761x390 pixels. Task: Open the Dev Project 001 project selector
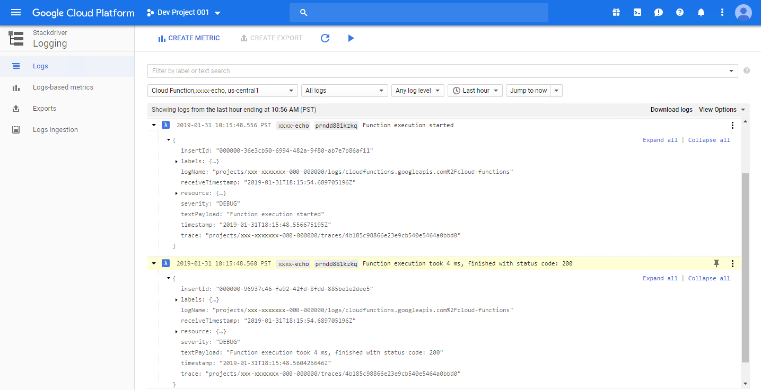(183, 13)
